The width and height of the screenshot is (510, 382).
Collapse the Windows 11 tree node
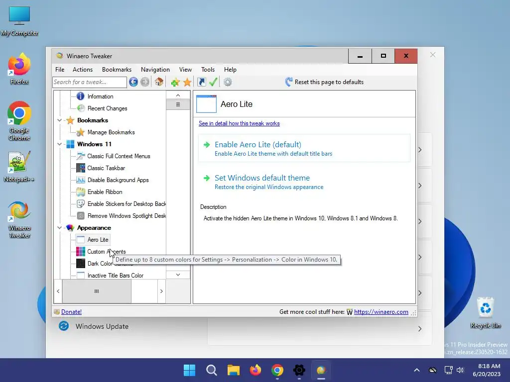[60, 144]
